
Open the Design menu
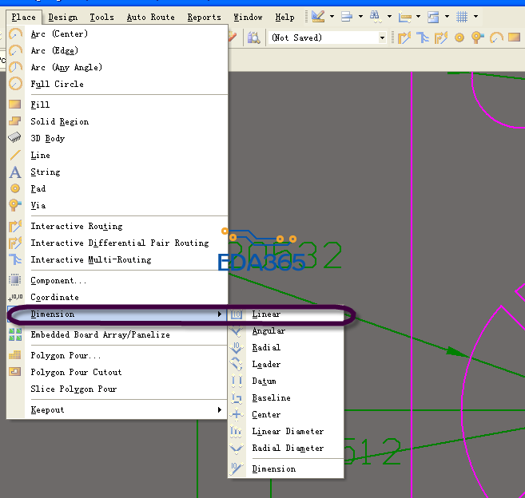(63, 17)
